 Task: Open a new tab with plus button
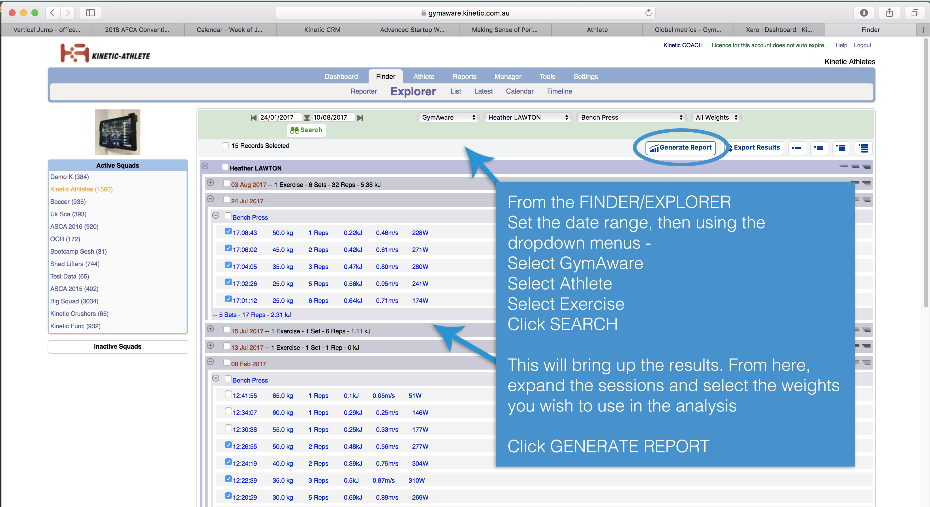click(923, 30)
